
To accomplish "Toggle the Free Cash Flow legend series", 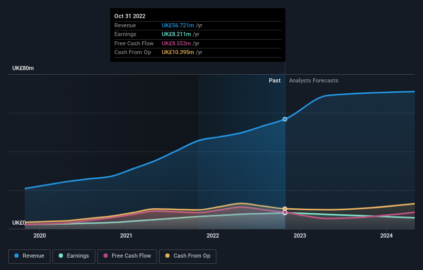I will 127,256.
